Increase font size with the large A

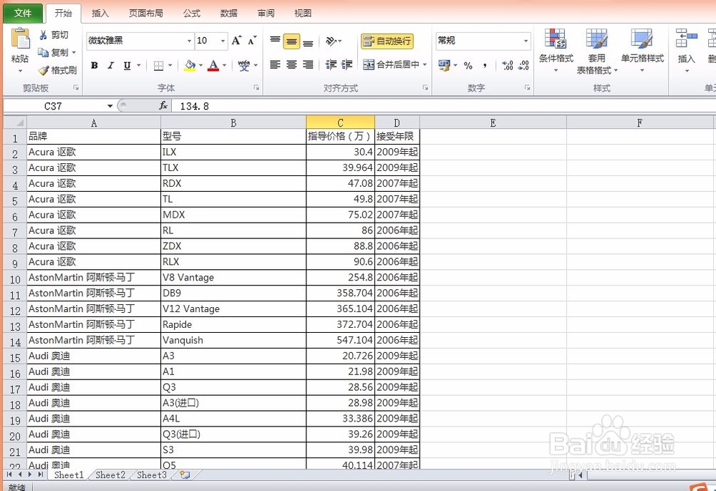point(236,41)
